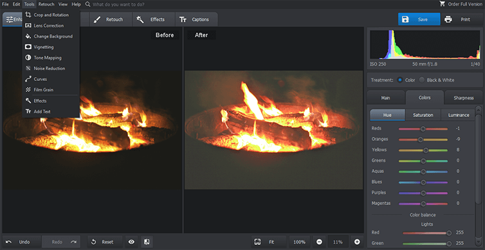The image size is (485, 250).
Task: Click the Undo button
Action: click(x=21, y=242)
